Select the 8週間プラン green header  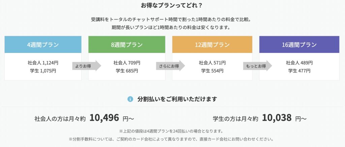[127, 45]
